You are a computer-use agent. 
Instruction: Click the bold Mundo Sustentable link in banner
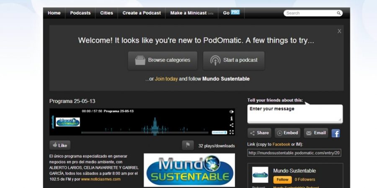pos(226,79)
